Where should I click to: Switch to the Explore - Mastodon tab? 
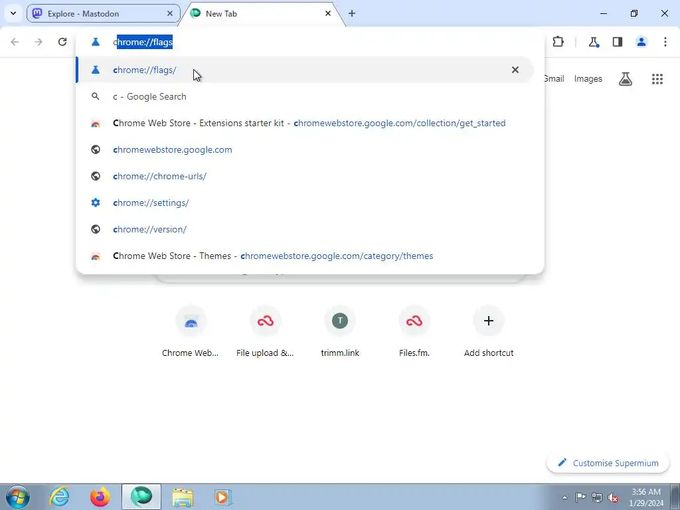coord(103,13)
